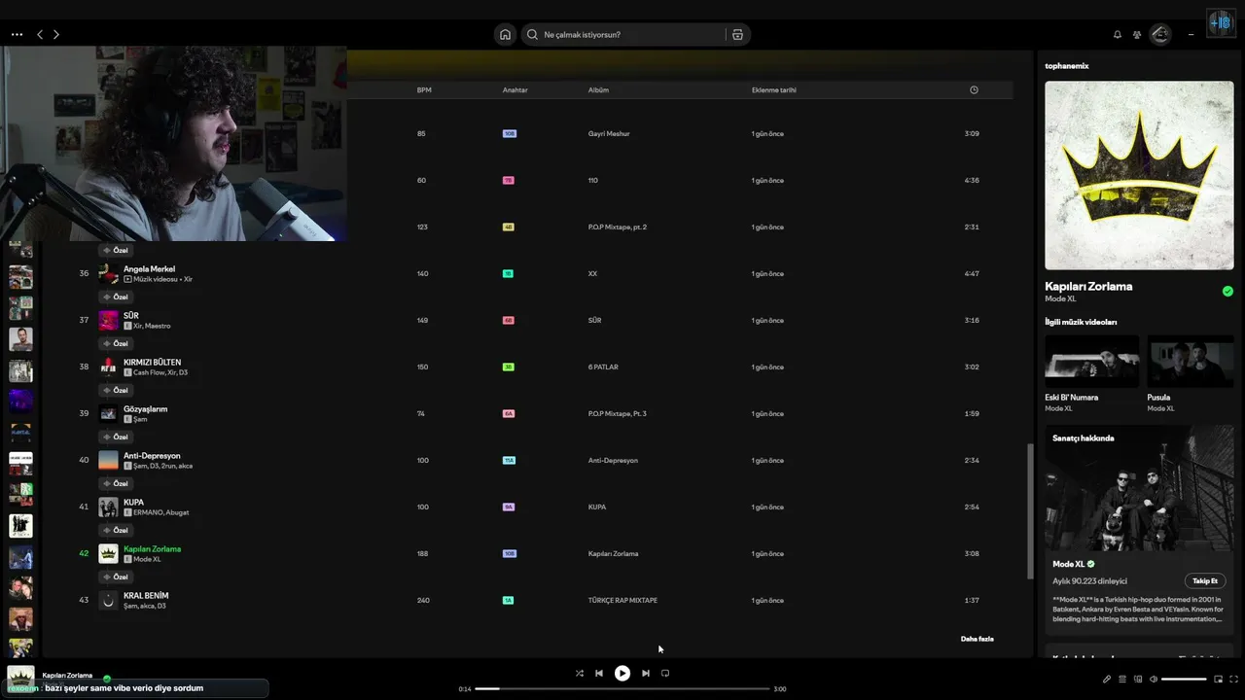
Task: Open the Kapıları Zorlama crown album cover
Action: (1139, 175)
